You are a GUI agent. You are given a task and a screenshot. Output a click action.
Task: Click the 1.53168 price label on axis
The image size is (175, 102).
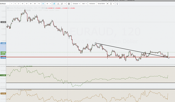click(x=3, y=22)
